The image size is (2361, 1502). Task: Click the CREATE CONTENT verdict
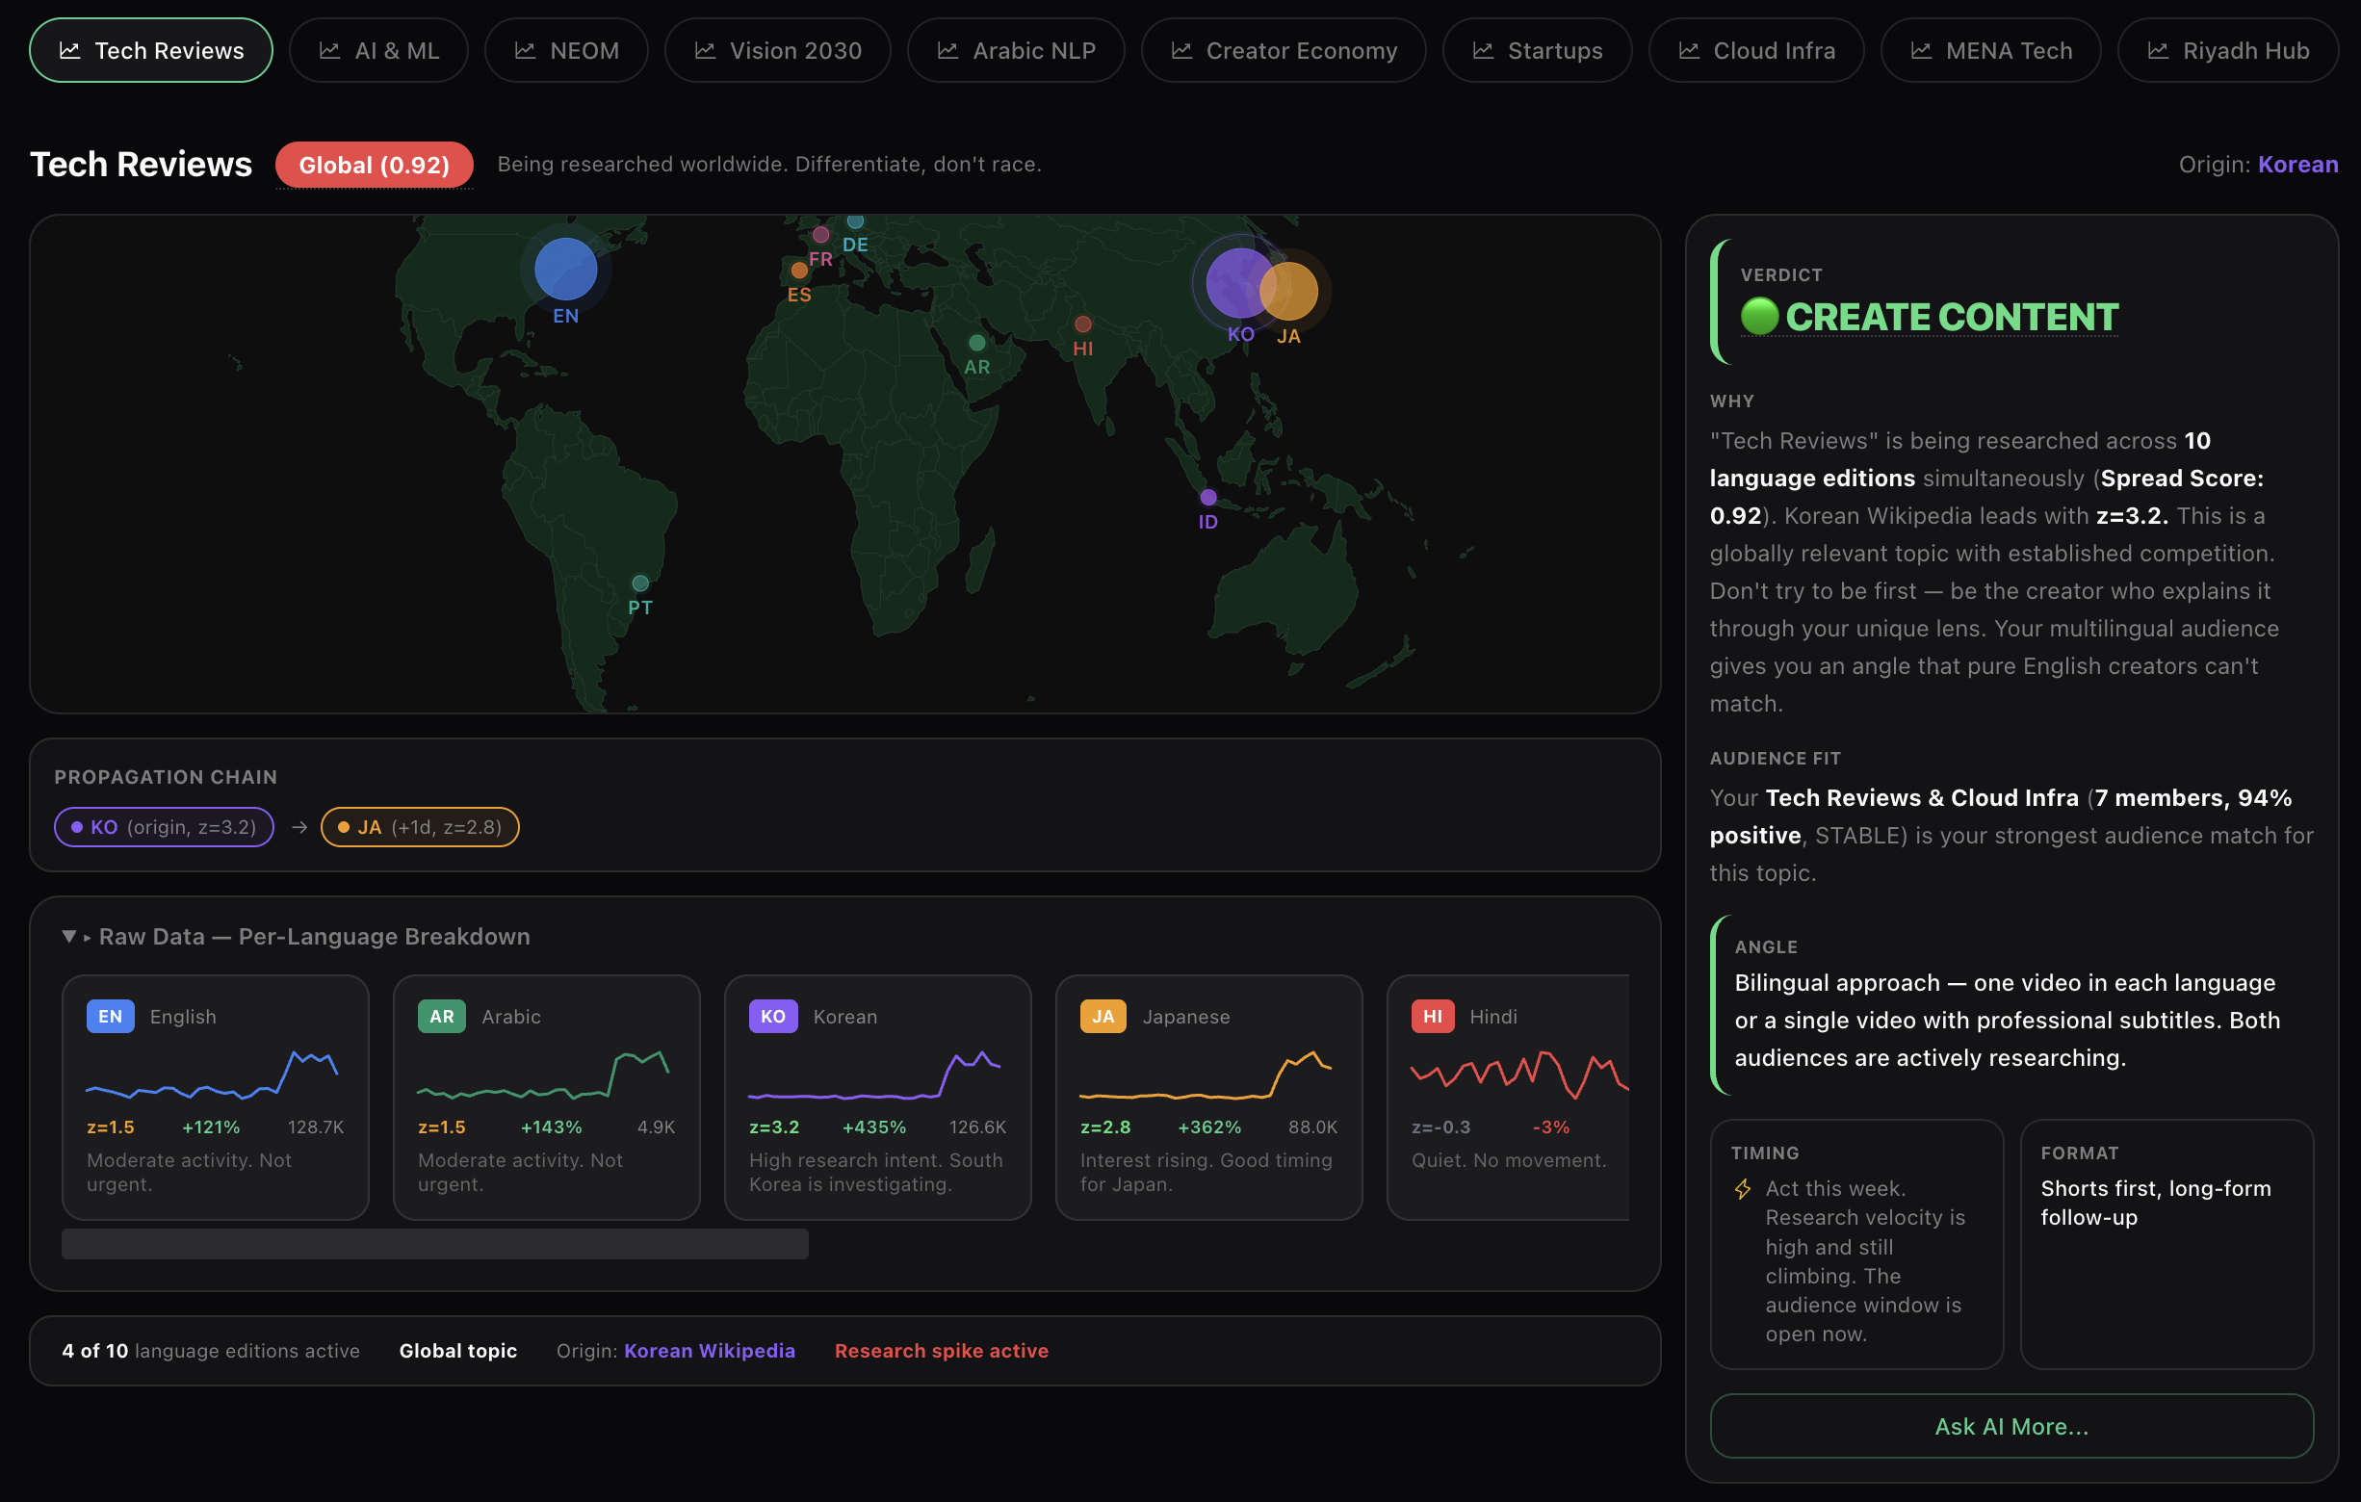(x=1951, y=317)
